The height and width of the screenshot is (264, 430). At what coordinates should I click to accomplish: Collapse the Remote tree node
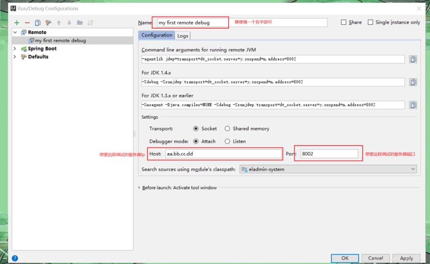point(15,32)
